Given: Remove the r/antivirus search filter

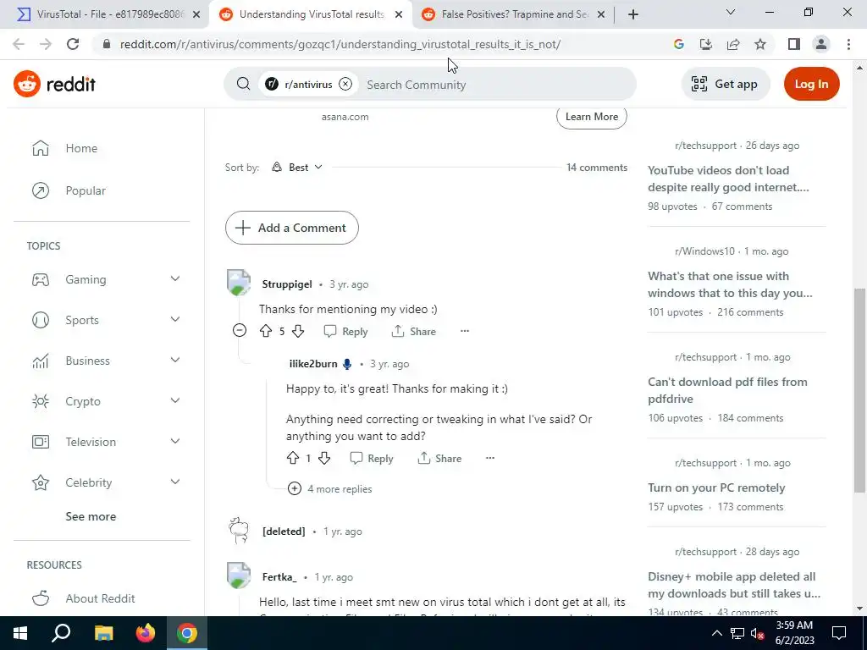Looking at the screenshot, I should pos(345,84).
